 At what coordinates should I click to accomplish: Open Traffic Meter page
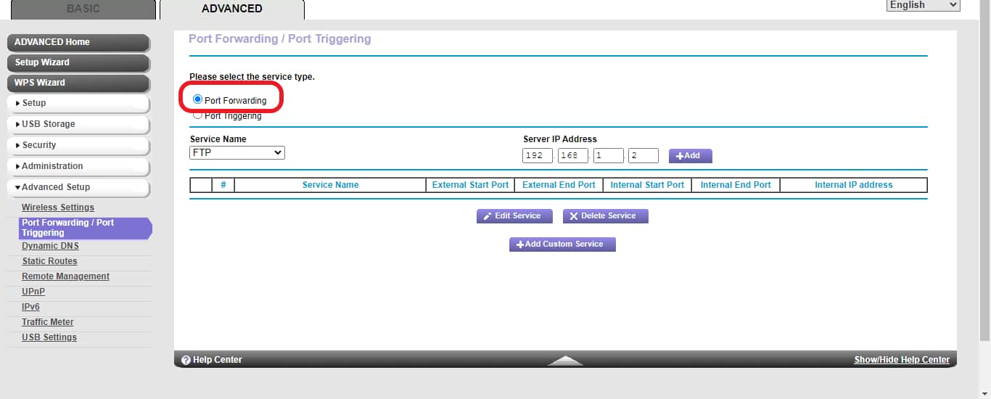pyautogui.click(x=48, y=322)
